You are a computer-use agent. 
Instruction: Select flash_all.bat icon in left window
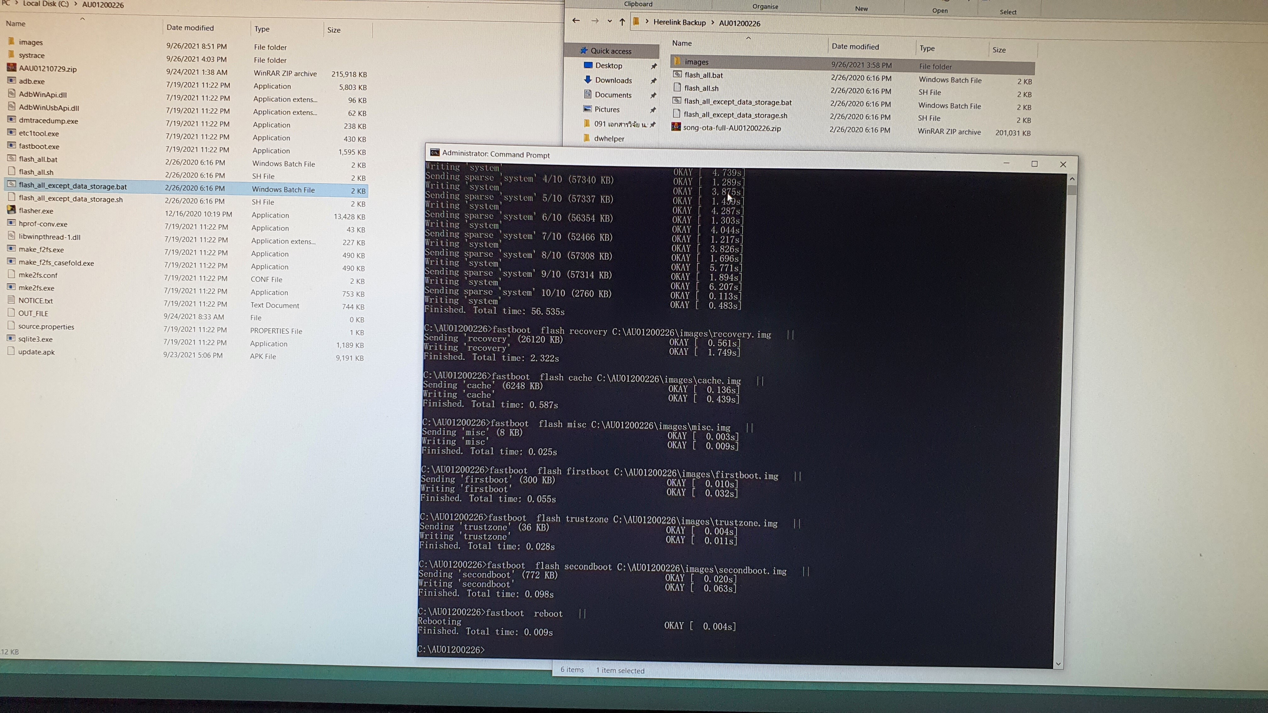click(x=12, y=158)
